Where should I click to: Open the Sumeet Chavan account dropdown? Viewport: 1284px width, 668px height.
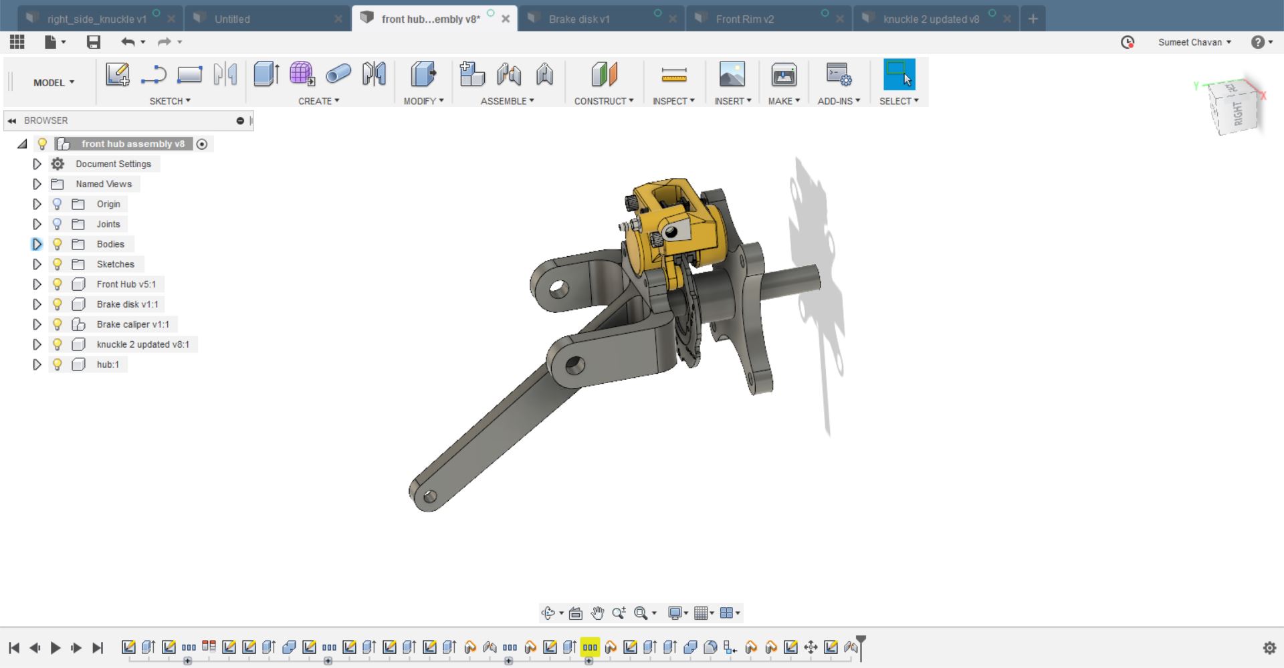click(1194, 42)
